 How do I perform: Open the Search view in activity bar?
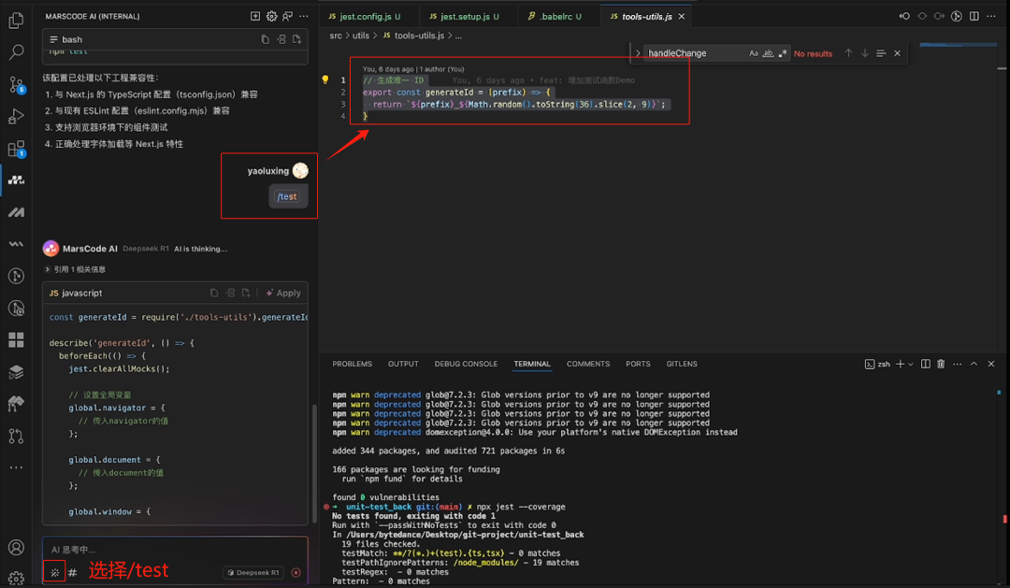[x=16, y=52]
